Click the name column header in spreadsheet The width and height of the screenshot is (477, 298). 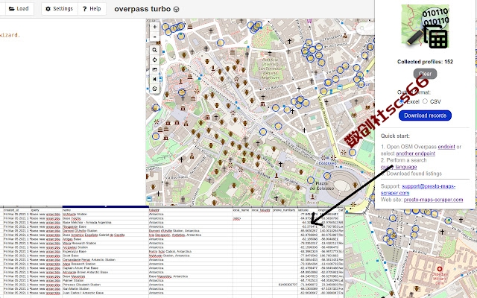coord(106,210)
